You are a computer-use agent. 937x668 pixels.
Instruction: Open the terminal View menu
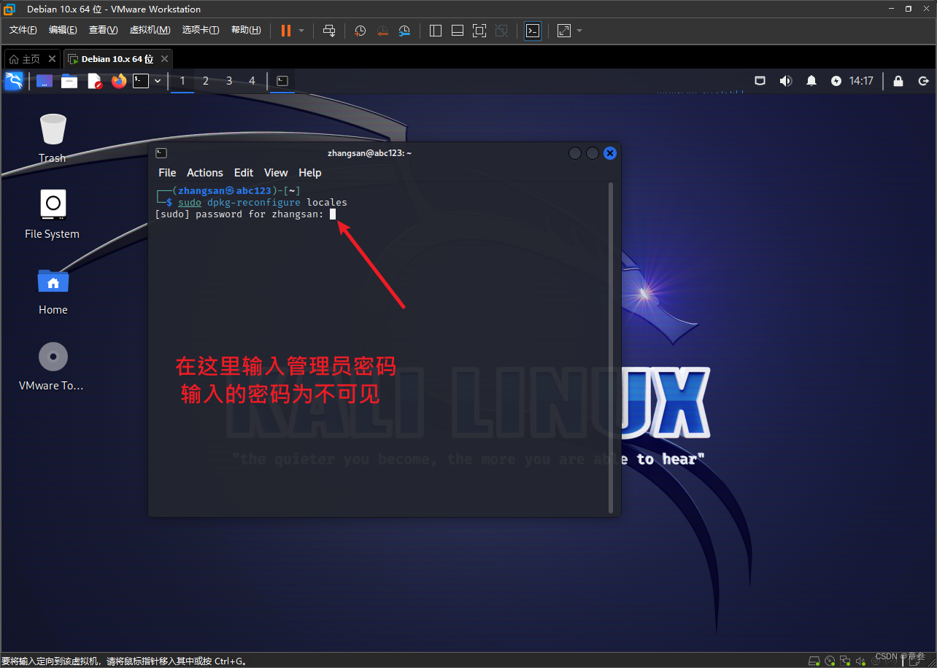(276, 173)
